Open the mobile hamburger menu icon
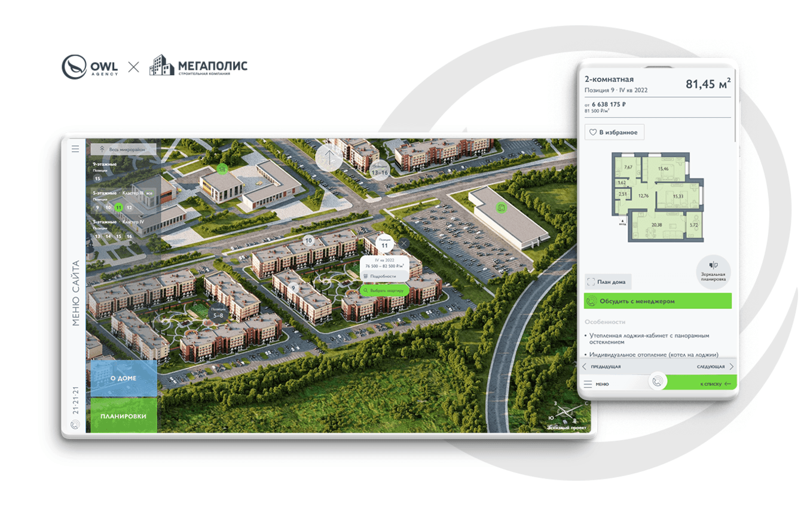This screenshot has width=801, height=506. [588, 384]
